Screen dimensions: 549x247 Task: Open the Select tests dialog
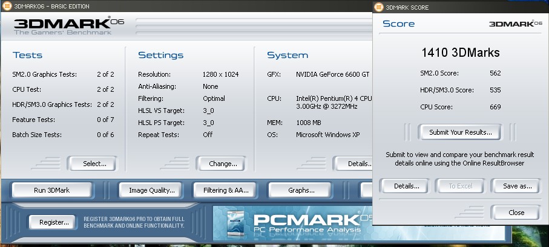tap(93, 164)
